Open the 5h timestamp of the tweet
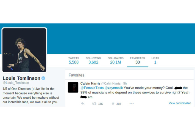 pos(125,84)
